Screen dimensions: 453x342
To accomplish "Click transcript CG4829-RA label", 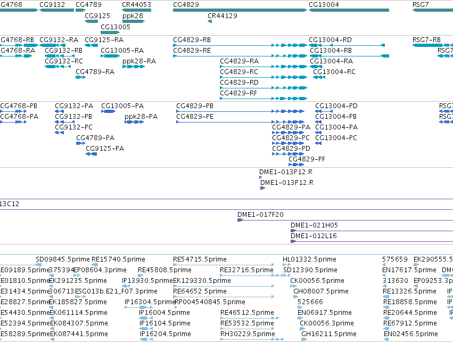I will [239, 61].
